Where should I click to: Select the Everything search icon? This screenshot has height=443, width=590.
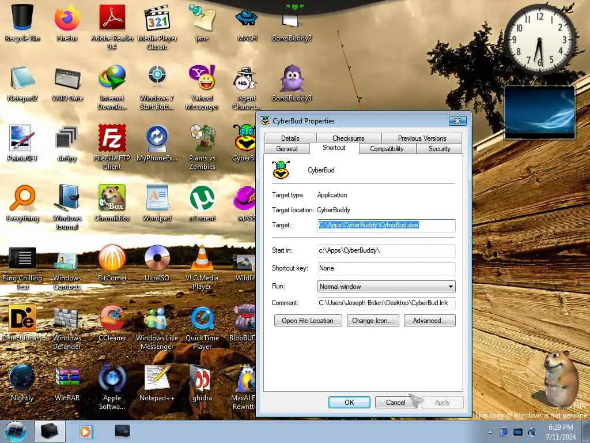click(x=22, y=204)
